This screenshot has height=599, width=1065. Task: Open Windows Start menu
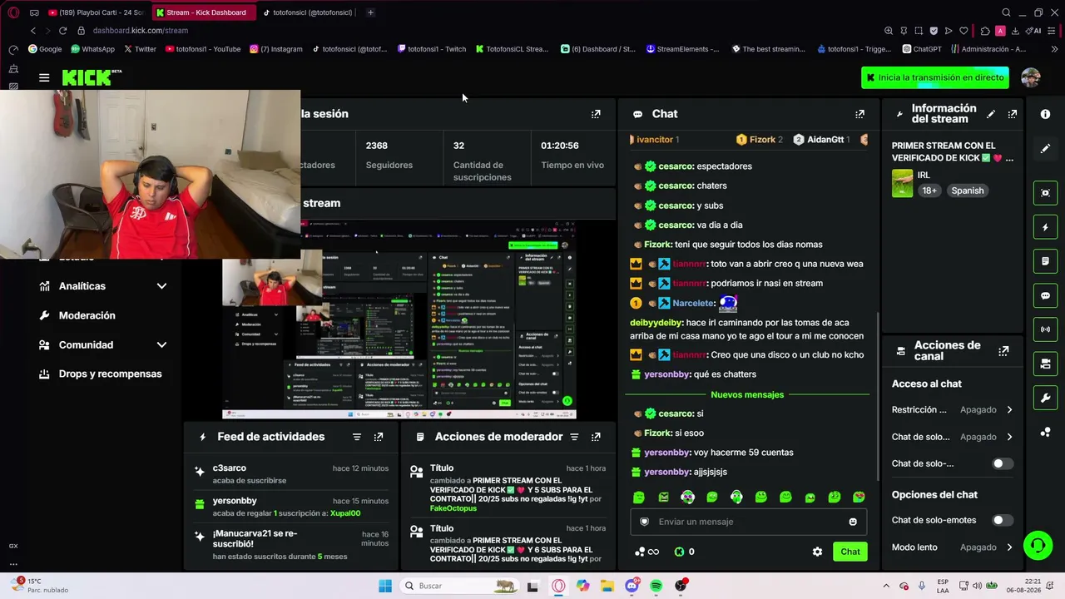[384, 586]
